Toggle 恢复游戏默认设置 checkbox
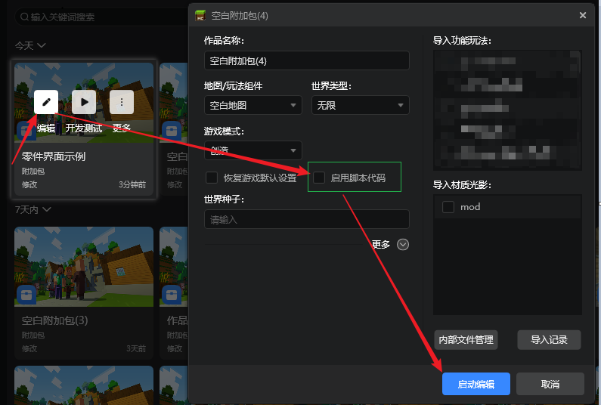The height and width of the screenshot is (405, 601). click(212, 178)
